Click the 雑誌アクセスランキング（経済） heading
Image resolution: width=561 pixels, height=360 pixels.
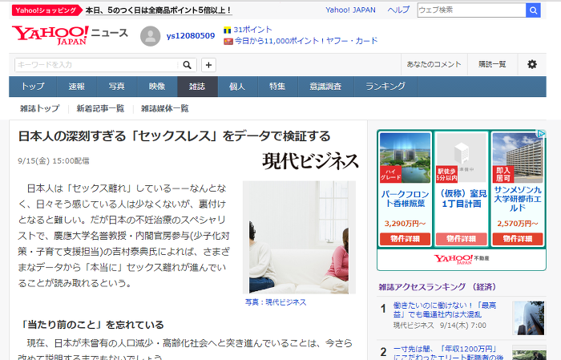438,287
